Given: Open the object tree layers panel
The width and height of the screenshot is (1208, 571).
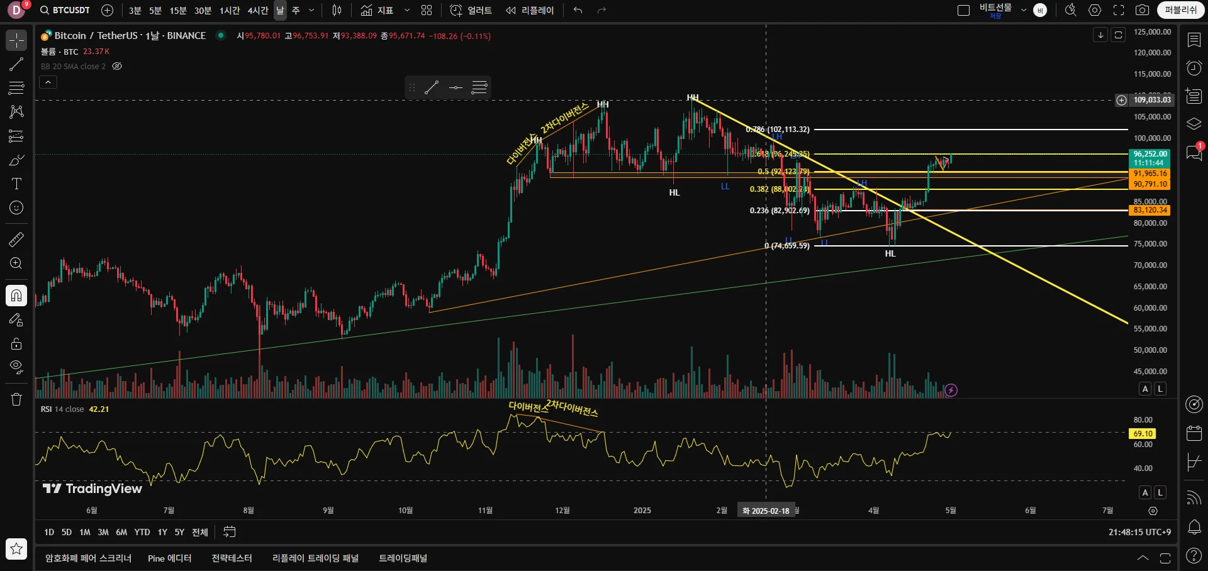Looking at the screenshot, I should pos(1194,124).
